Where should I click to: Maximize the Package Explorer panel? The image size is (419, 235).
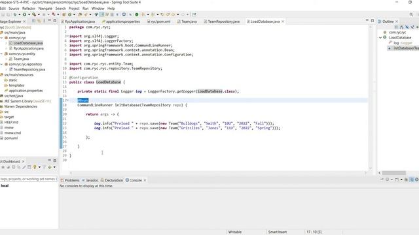click(55, 20)
